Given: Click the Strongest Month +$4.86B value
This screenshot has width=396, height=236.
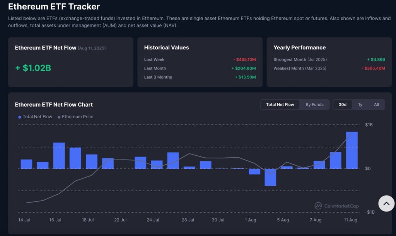Looking at the screenshot, I should pos(376,59).
